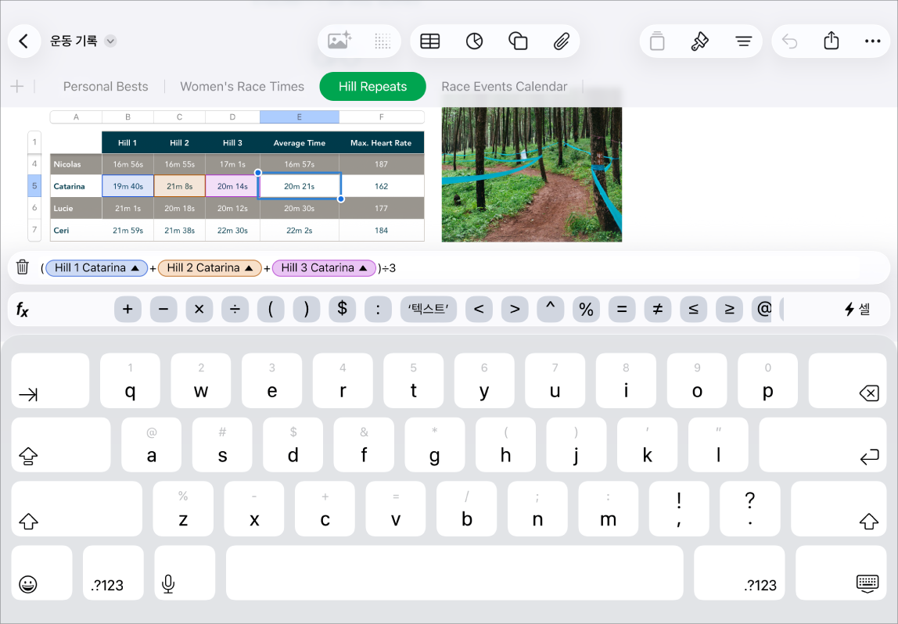The image size is (898, 624).
Task: Start dictation with microphone key
Action: pos(185,573)
